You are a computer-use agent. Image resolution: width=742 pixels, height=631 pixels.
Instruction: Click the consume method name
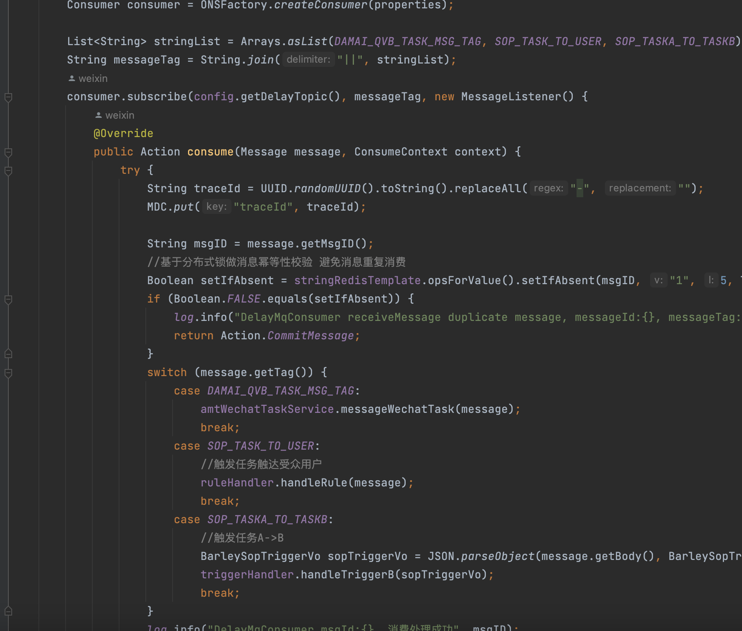[x=210, y=152]
